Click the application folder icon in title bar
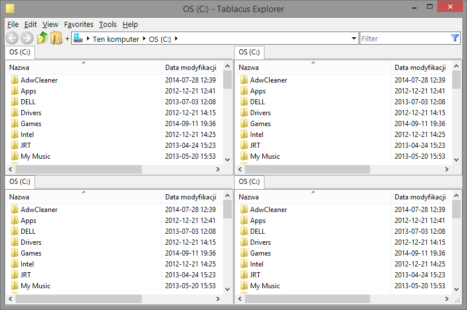This screenshot has width=467, height=310. tap(10, 9)
